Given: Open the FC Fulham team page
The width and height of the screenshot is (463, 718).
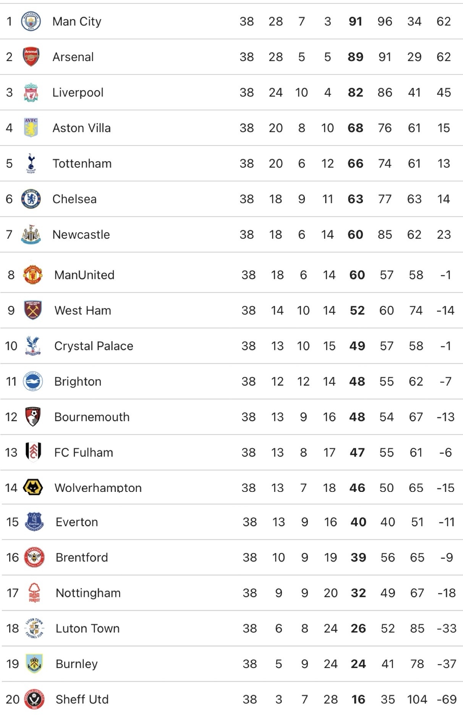Looking at the screenshot, I should pos(84,453).
